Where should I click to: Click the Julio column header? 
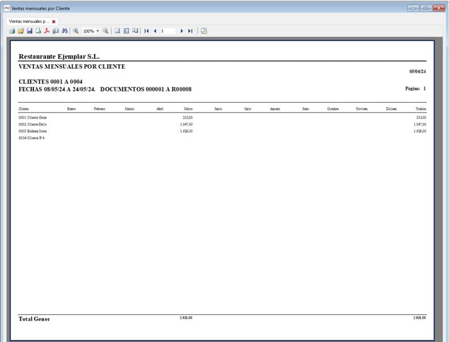click(247, 109)
